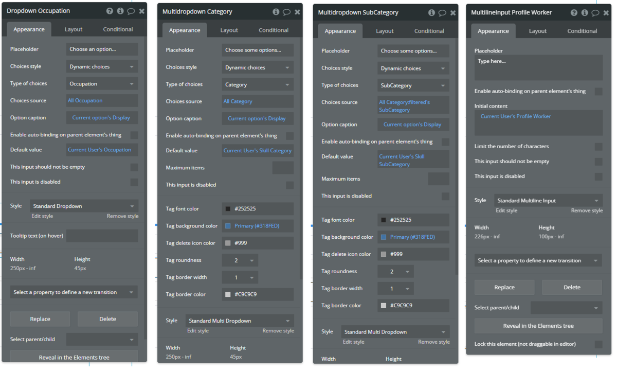Viewport: 617px width, 371px height.
Task: Open Standard Multiline Input style dropdown
Action: 549,201
